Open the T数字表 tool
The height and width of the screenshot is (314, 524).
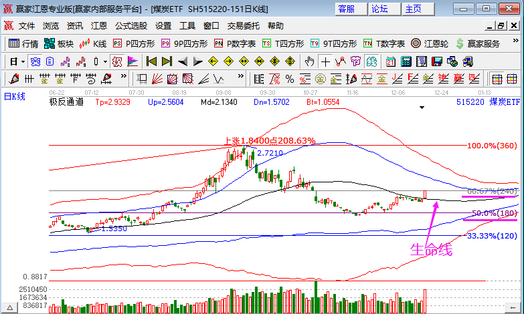pos(384,43)
